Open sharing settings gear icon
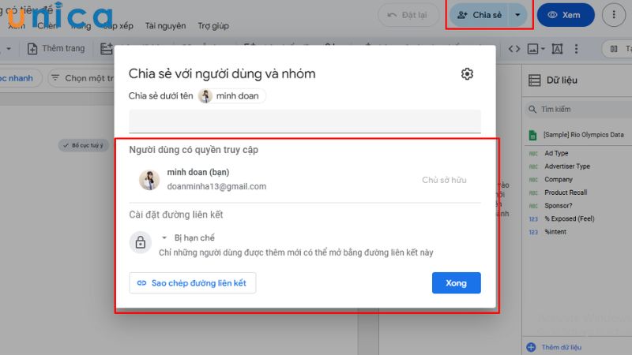 467,74
